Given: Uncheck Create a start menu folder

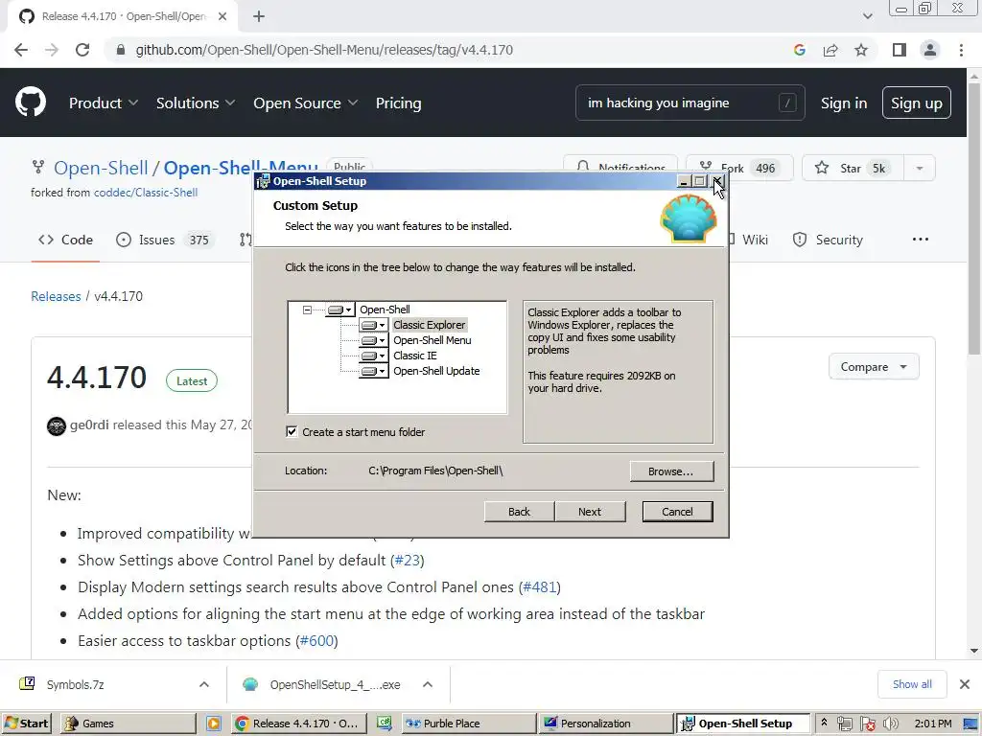Looking at the screenshot, I should (x=292, y=432).
